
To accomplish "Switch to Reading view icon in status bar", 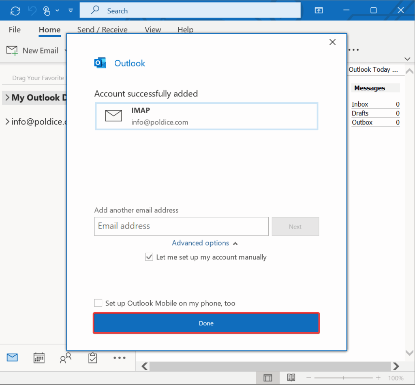I will (291, 378).
